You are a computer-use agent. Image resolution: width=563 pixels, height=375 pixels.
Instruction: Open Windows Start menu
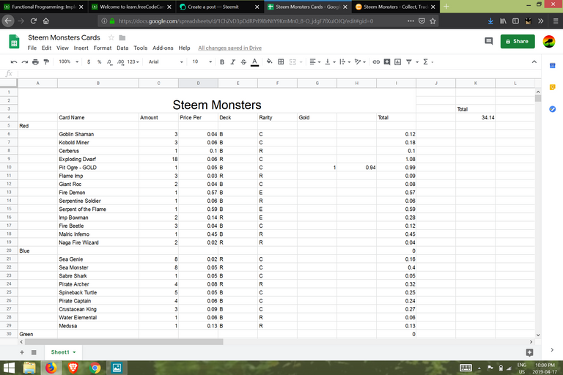point(9,368)
